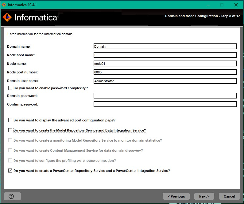
Task: Click the 'Node port number:' label
Action: tap(22, 72)
